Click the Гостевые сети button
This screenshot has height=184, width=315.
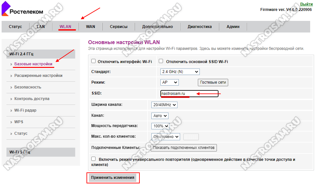coord(213,82)
